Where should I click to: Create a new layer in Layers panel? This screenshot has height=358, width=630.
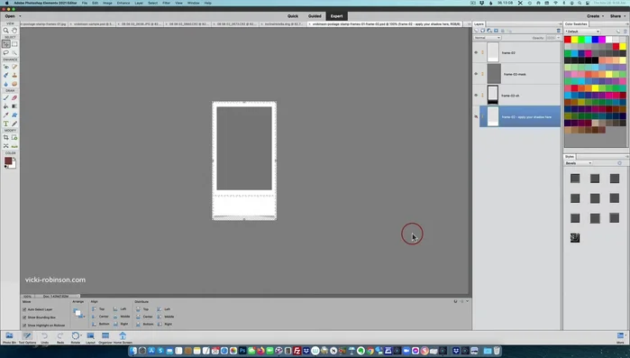[477, 31]
